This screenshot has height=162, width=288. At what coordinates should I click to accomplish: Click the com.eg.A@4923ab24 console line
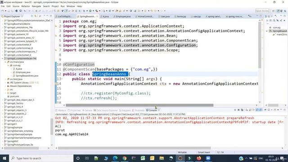pos(72,134)
